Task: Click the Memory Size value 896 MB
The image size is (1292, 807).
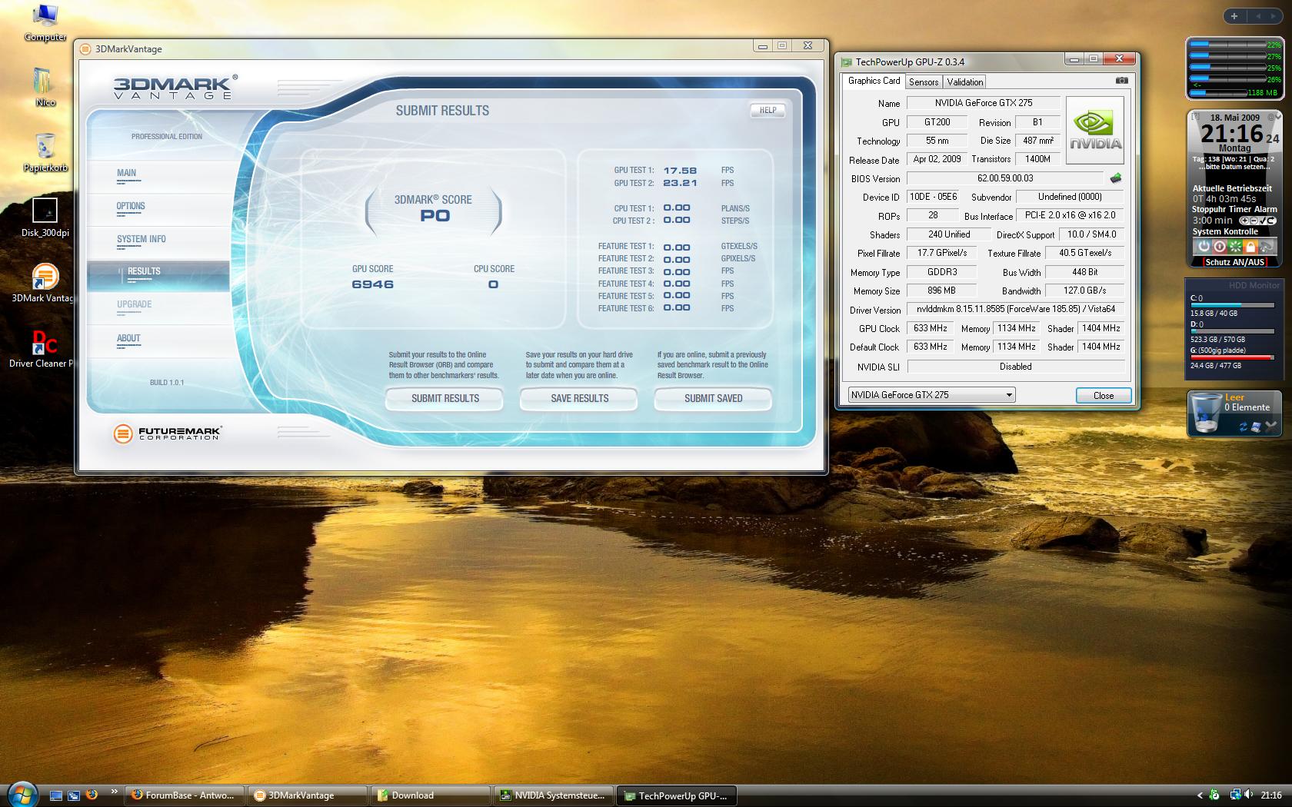Action: 941,291
